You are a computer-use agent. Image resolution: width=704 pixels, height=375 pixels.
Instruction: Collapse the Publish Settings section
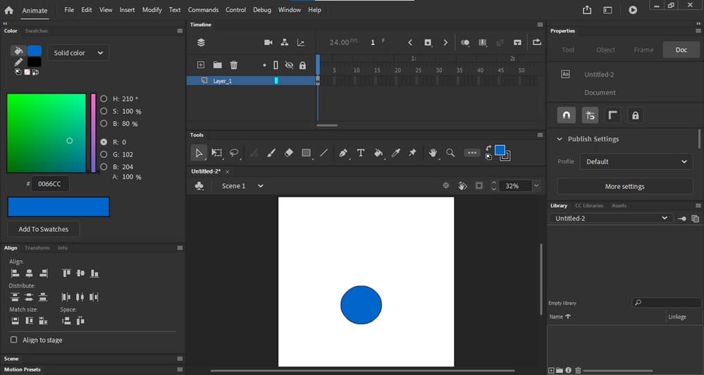[x=560, y=139]
